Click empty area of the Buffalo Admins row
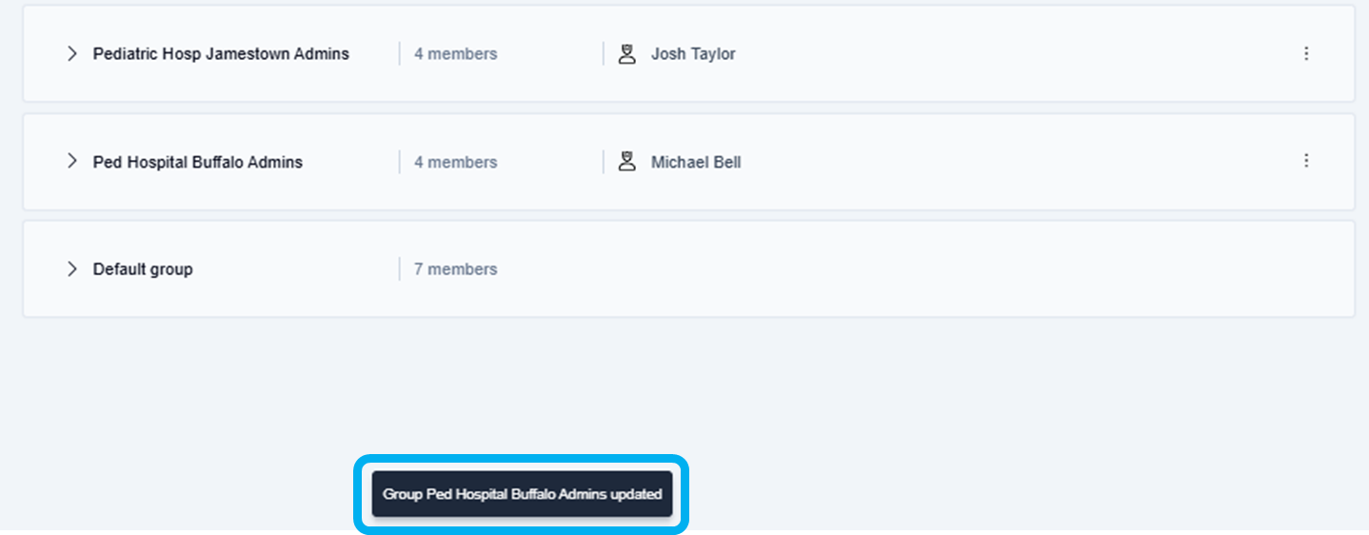The height and width of the screenshot is (535, 1369). pyautogui.click(x=1000, y=162)
